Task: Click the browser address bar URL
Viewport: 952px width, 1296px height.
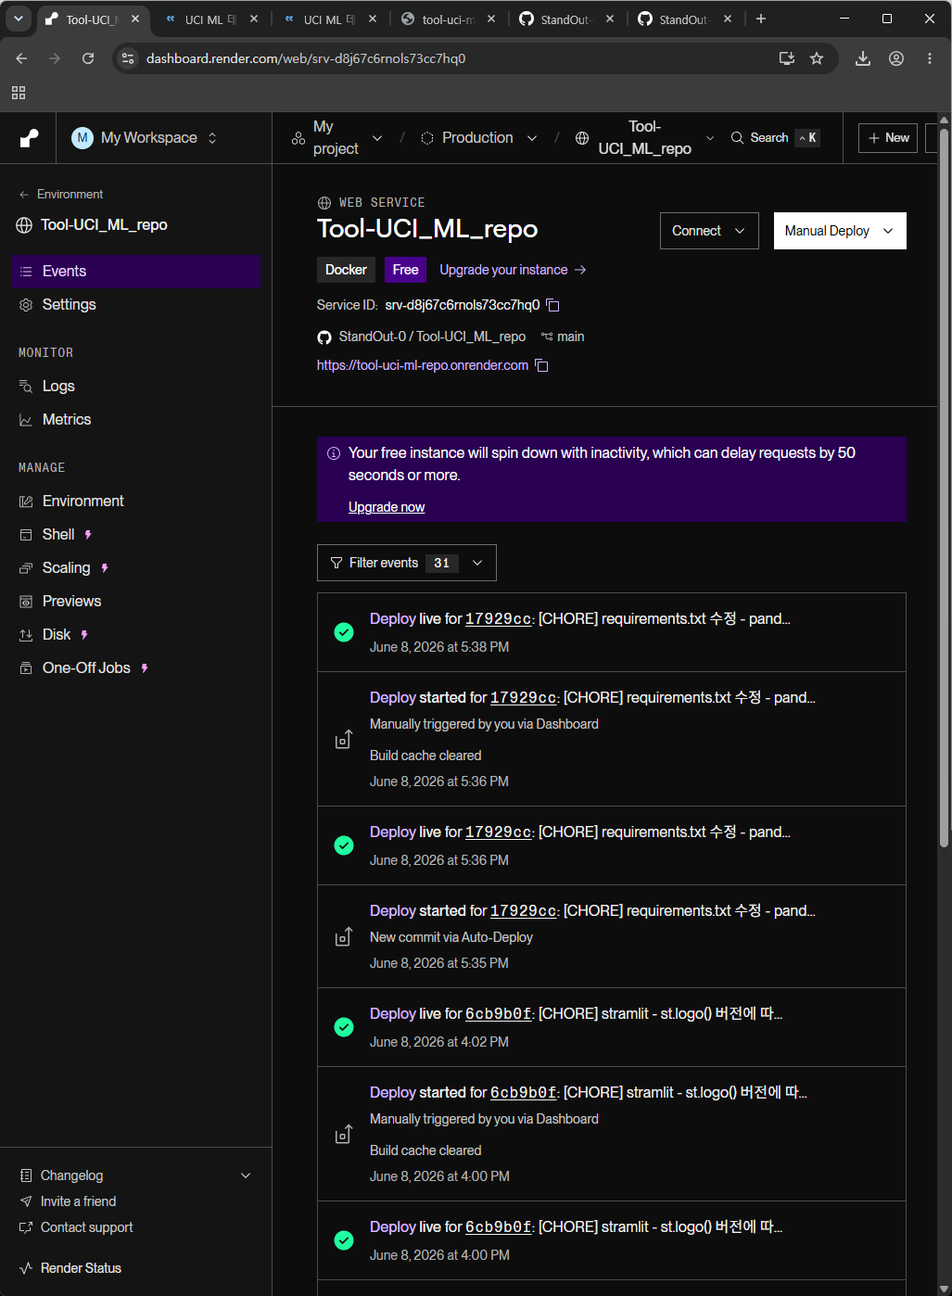Action: coord(306,58)
